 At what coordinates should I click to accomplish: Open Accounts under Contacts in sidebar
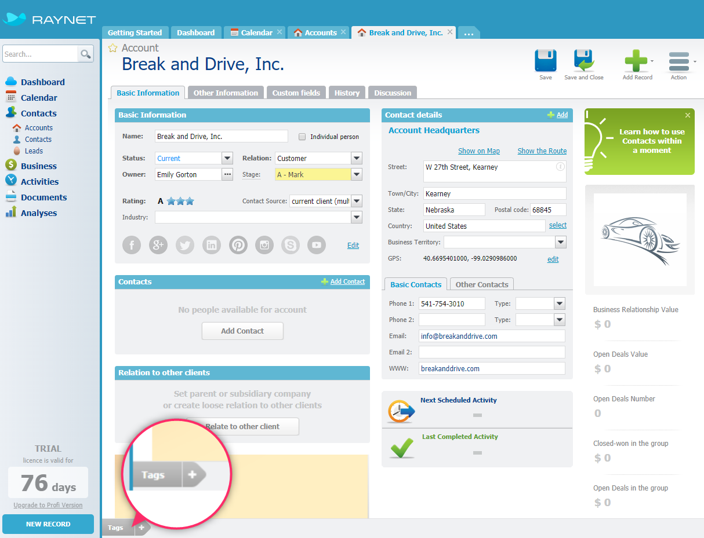[x=39, y=127]
